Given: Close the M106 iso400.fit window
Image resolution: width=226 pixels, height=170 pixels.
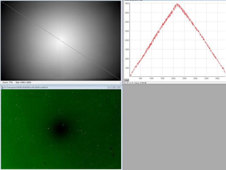Looking at the screenshot, I should click(119, 87).
